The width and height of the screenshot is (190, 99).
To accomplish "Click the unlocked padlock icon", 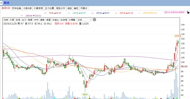I will pyautogui.click(x=188, y=12).
